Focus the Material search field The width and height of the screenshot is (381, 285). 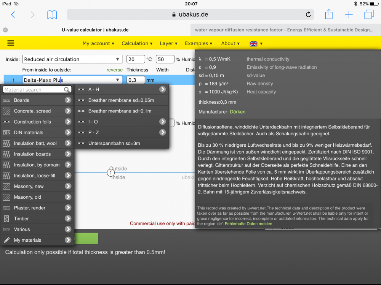[x=37, y=90]
